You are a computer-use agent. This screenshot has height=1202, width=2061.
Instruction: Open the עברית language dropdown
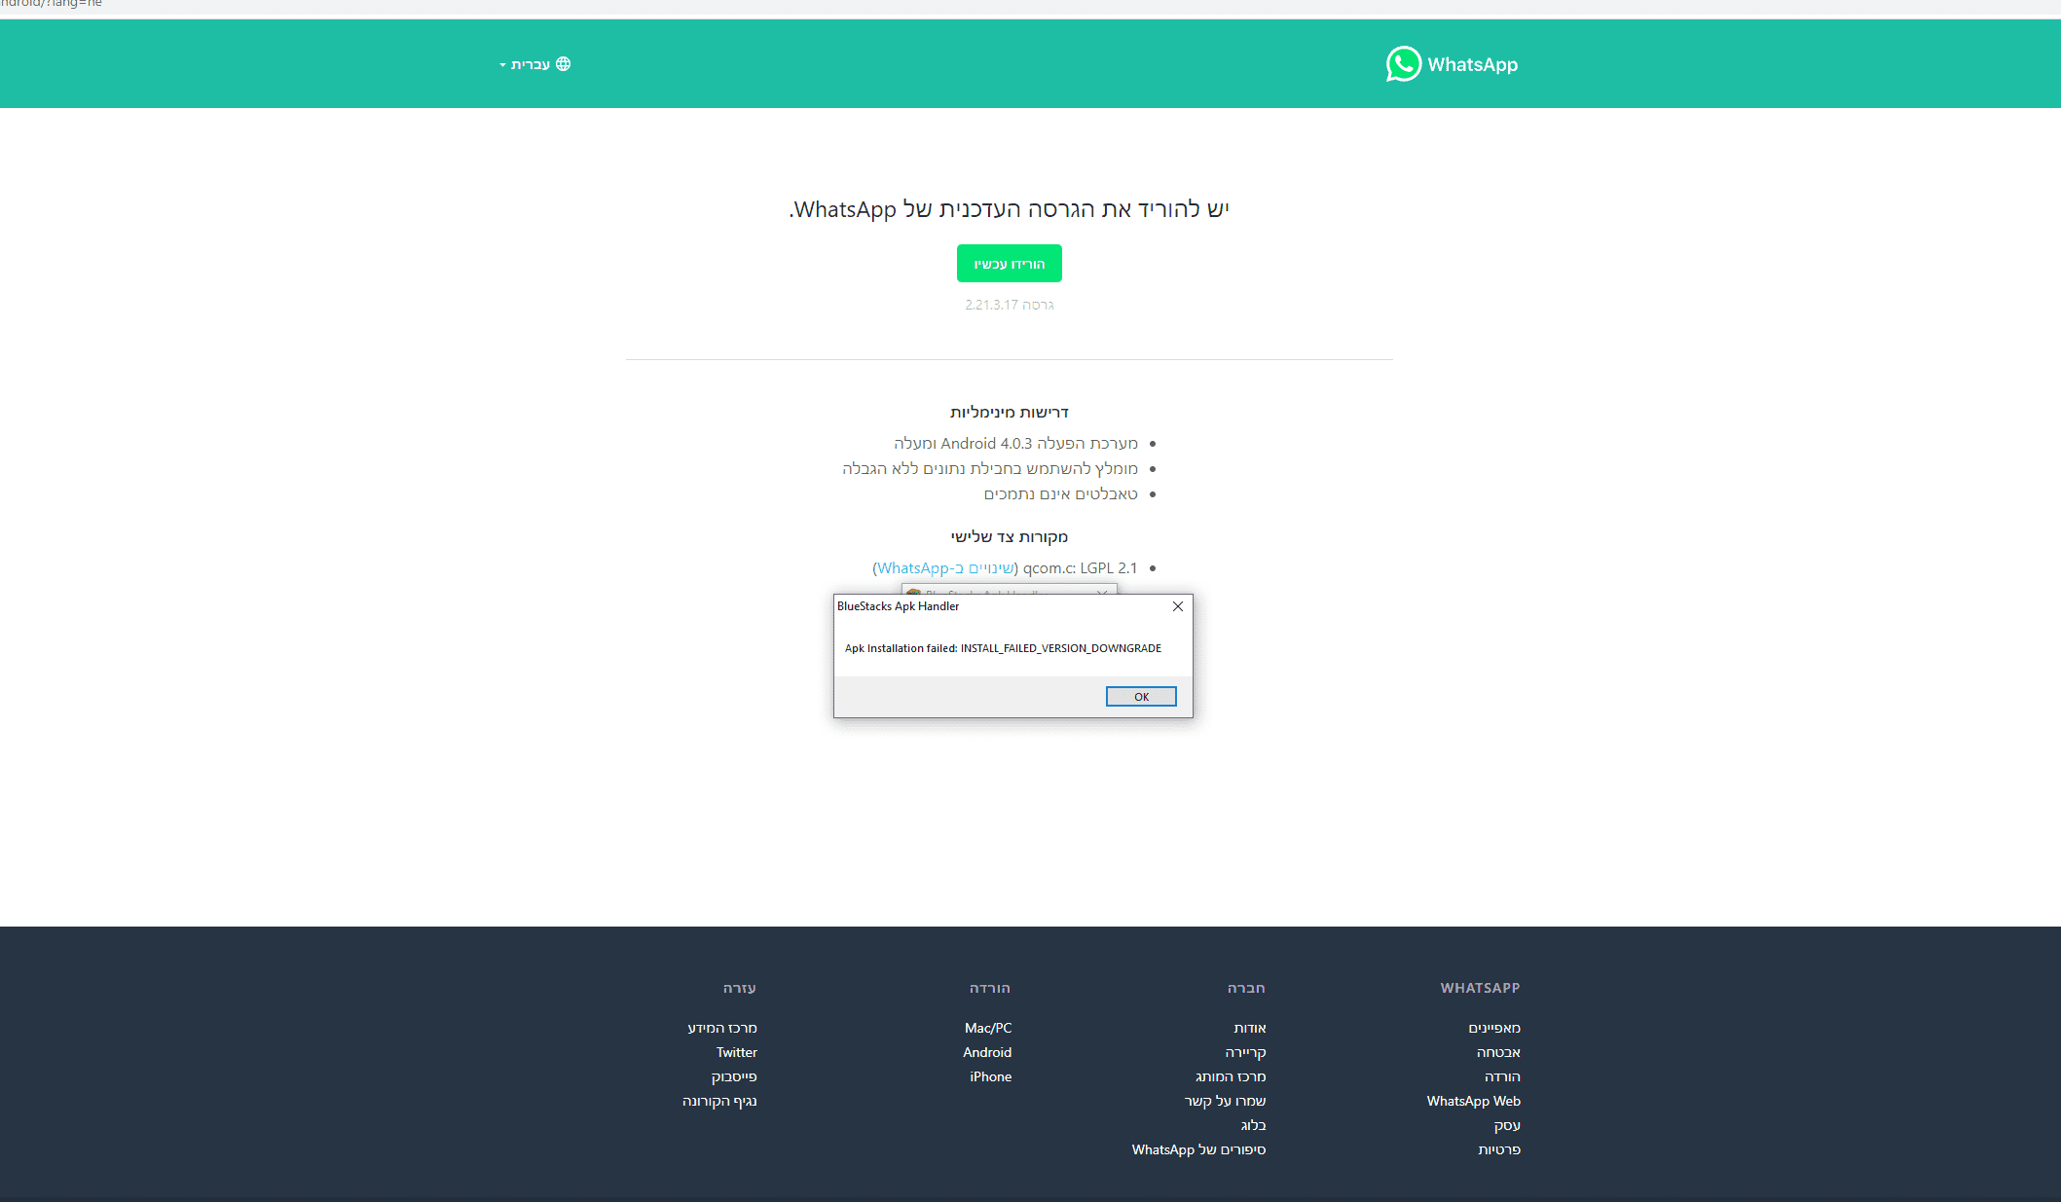pyautogui.click(x=529, y=64)
